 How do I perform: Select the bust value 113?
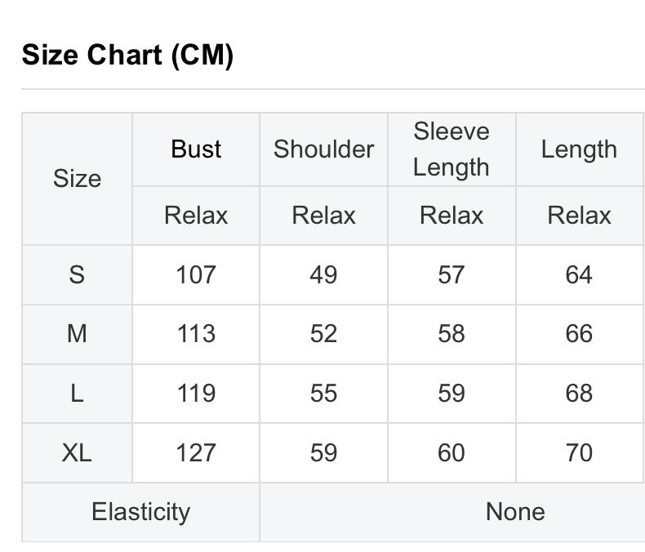(196, 334)
